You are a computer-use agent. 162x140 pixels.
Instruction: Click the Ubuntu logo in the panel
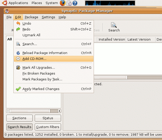(5, 3)
